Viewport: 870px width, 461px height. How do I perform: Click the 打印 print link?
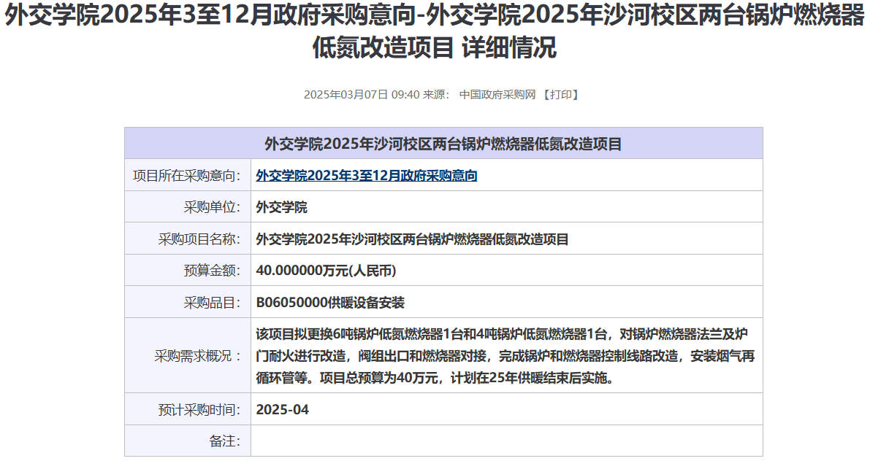tap(561, 95)
